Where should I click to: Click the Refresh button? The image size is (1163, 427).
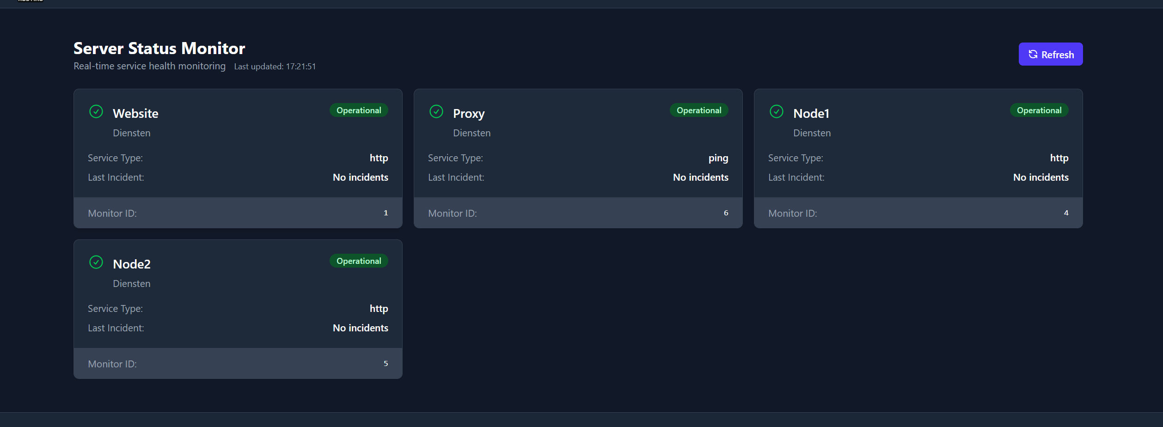[x=1050, y=55]
